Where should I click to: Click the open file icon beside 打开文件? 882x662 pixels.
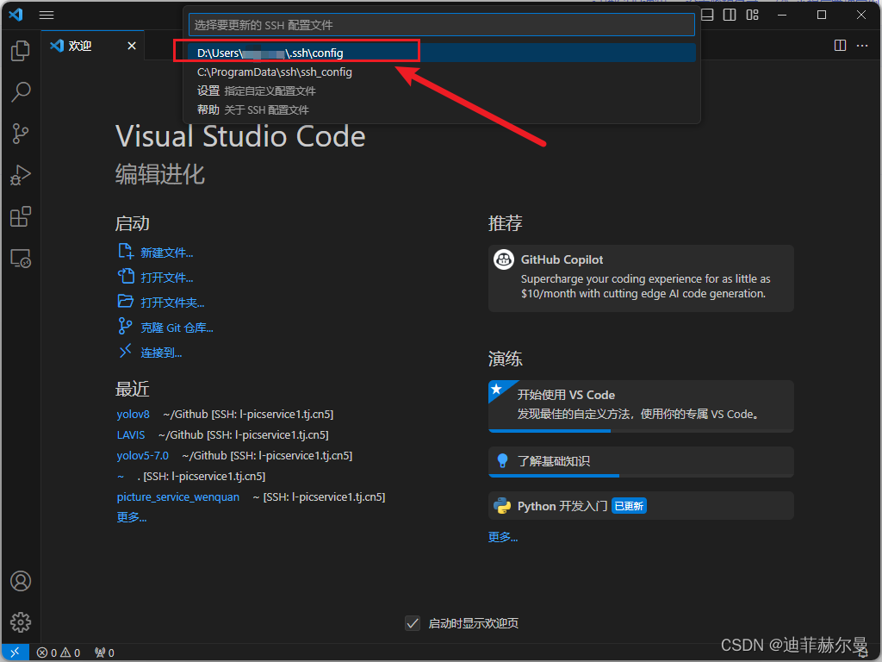point(126,276)
